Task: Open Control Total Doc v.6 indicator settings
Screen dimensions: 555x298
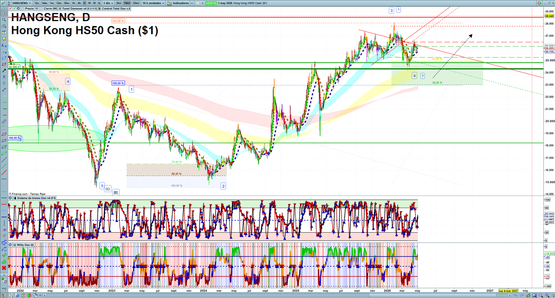Action: pyautogui.click(x=114, y=9)
